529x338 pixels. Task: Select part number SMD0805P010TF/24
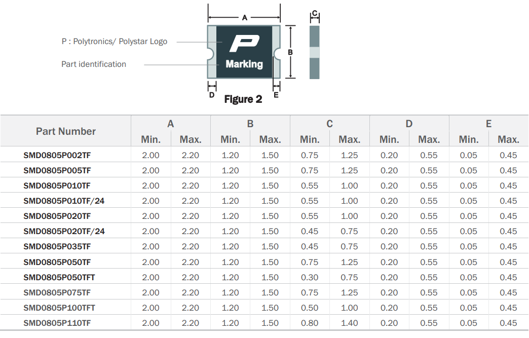[x=64, y=201]
